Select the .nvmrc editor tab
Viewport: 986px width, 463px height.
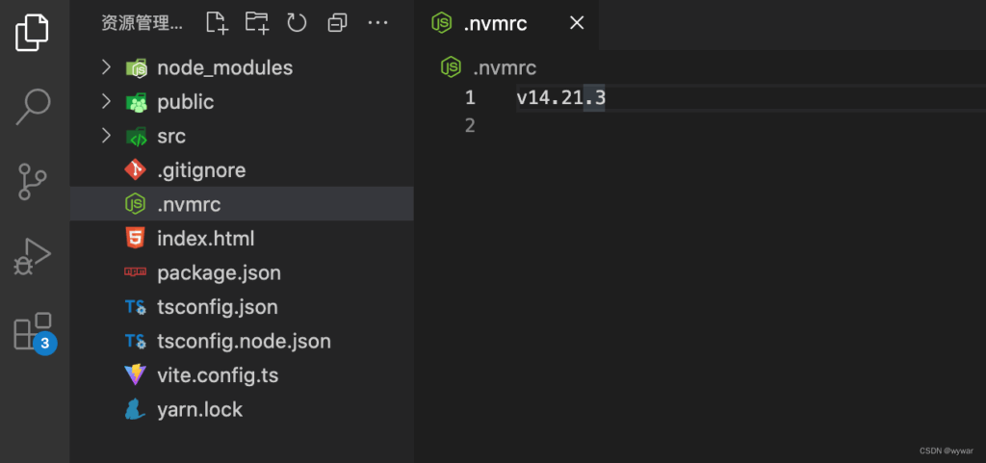click(506, 24)
